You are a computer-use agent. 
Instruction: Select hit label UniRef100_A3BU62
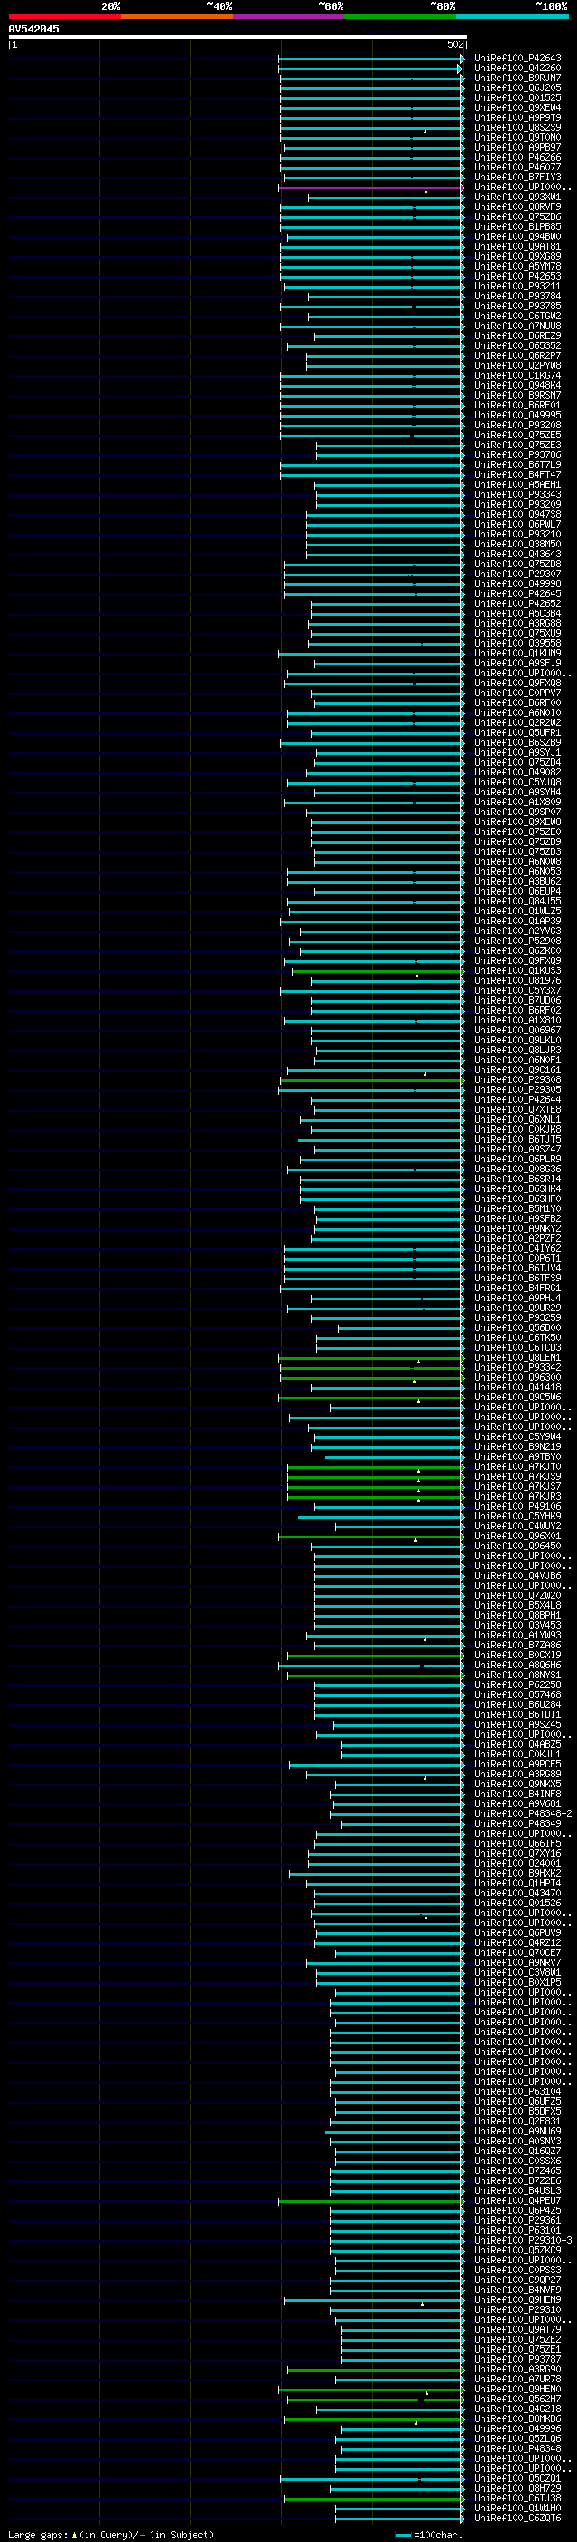click(x=517, y=881)
